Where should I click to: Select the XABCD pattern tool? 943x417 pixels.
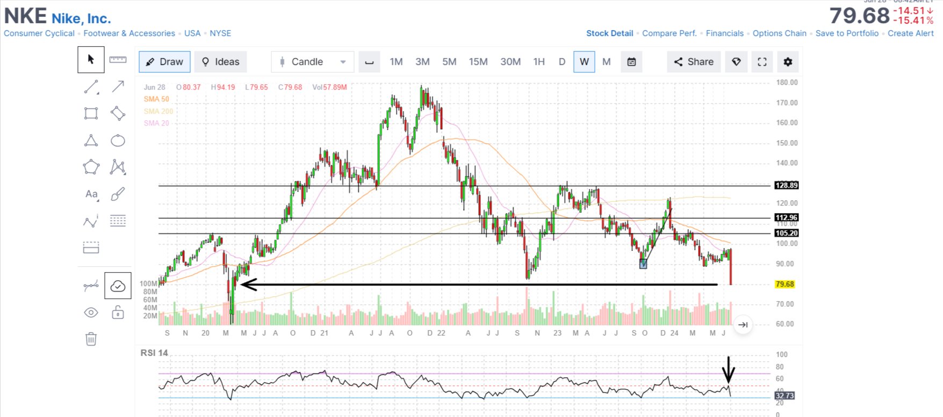118,167
